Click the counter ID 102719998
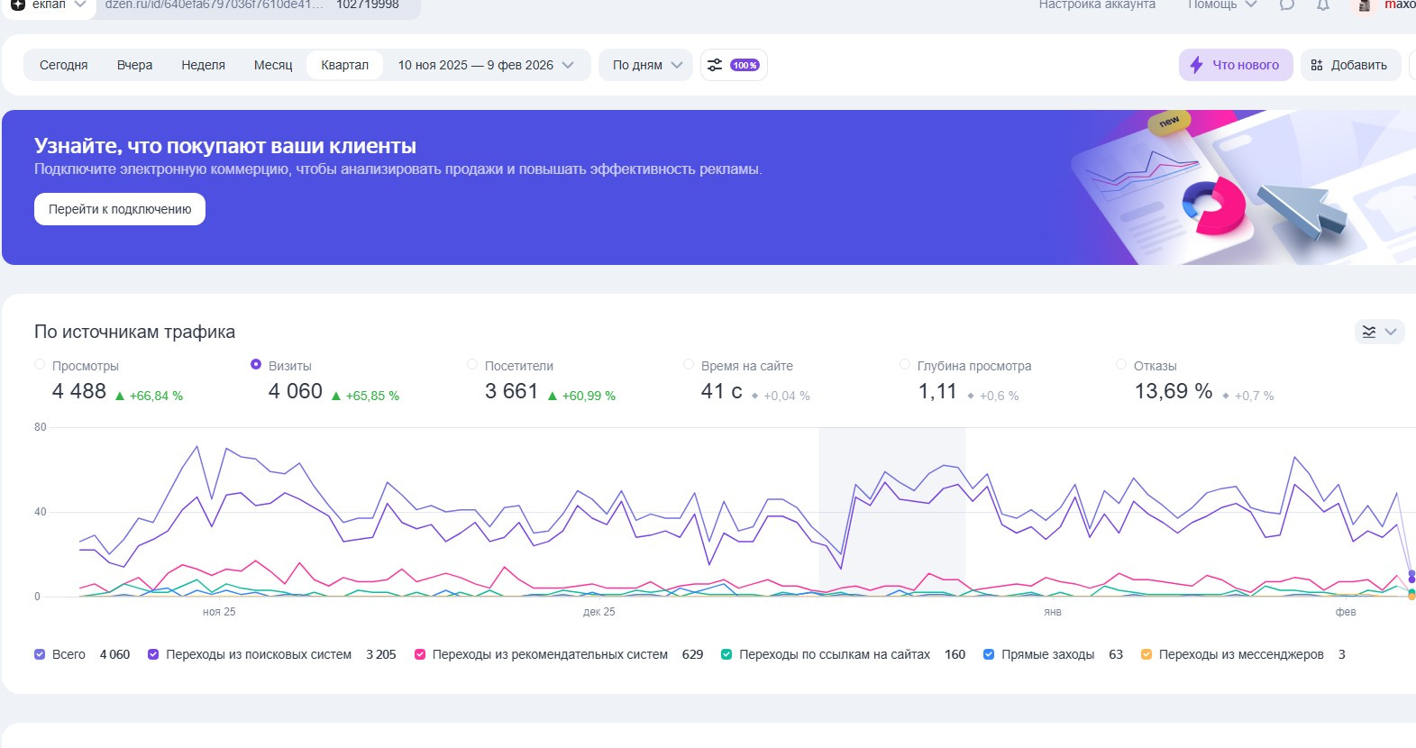This screenshot has width=1416, height=748. [368, 5]
